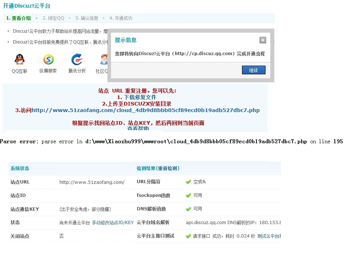Click the DNS解析函数 label
Viewport: 349px width, 260px height.
pyautogui.click(x=151, y=209)
